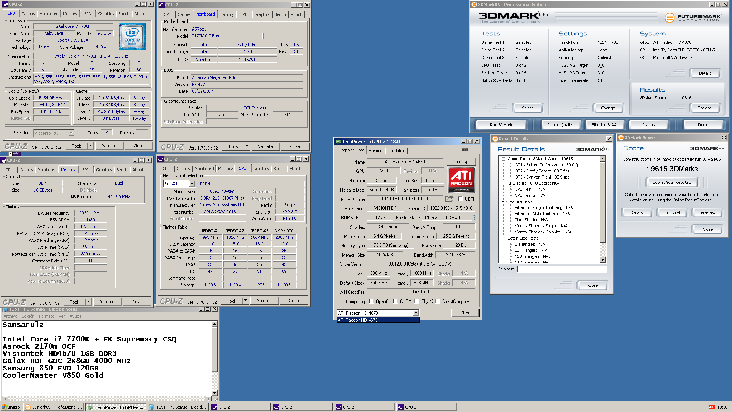Switch to 3DMark05 Professional in the taskbar
732x412 pixels.
point(53,407)
